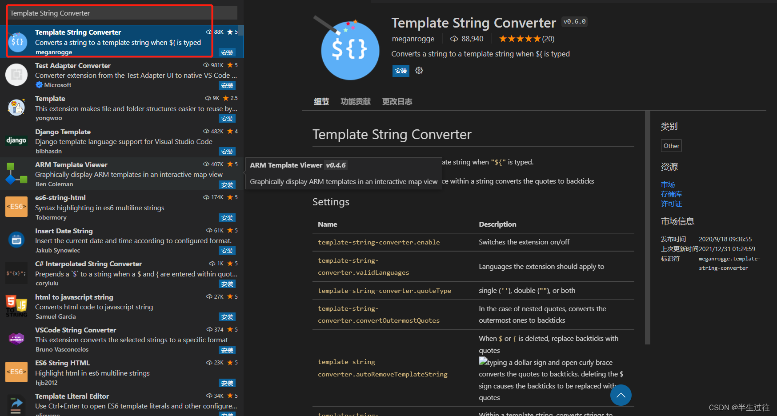Click the Insert Date String row title
The width and height of the screenshot is (777, 416).
[x=64, y=231]
